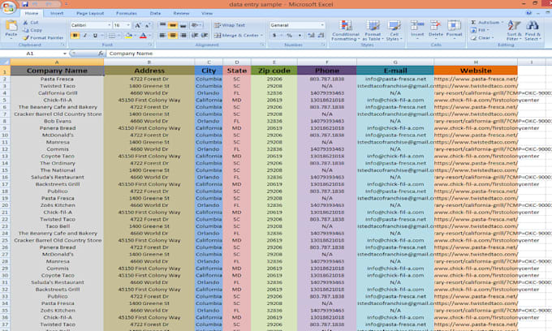
Task: Apply the yellow fill color bucket
Action: [x=128, y=36]
